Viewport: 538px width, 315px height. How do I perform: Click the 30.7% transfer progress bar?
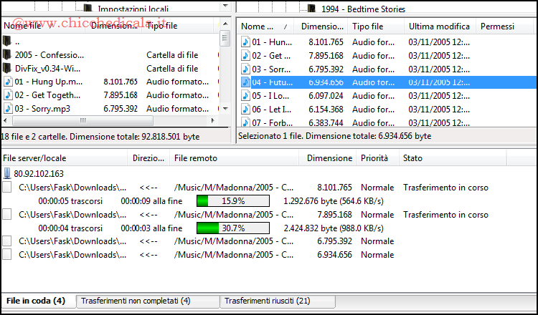tap(232, 228)
